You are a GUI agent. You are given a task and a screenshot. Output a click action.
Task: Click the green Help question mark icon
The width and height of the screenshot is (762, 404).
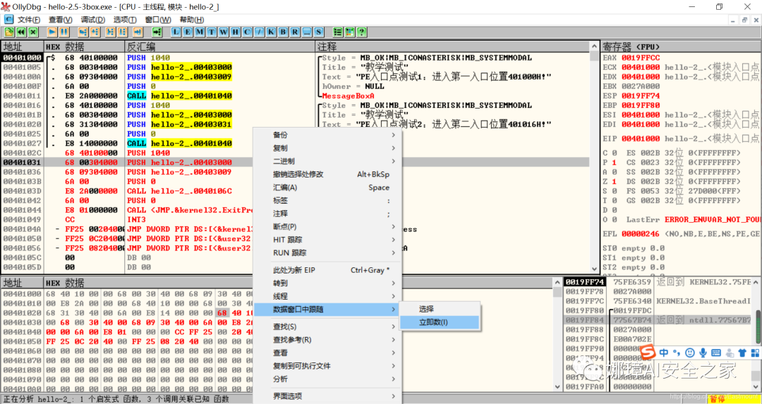(361, 32)
